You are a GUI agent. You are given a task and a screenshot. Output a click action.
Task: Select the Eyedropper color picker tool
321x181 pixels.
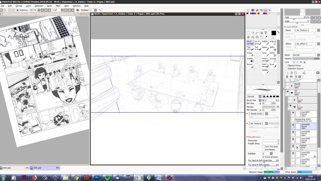(x=266, y=37)
